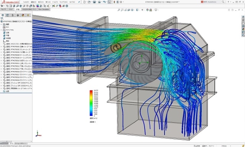245x147 pixels.
Task: Click the velocity color legend bar
Action: coord(91,103)
